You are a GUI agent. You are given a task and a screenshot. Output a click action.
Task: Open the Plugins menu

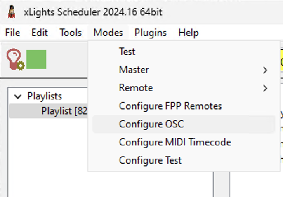(x=151, y=33)
